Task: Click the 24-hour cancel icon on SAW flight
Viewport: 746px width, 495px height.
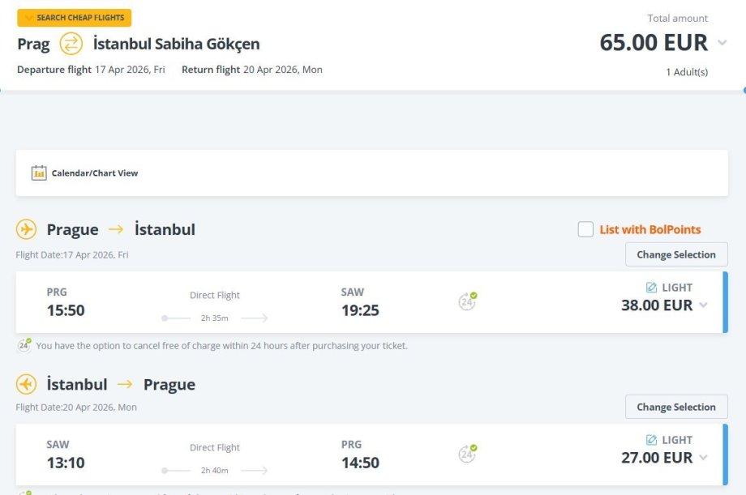Action: pos(467,454)
